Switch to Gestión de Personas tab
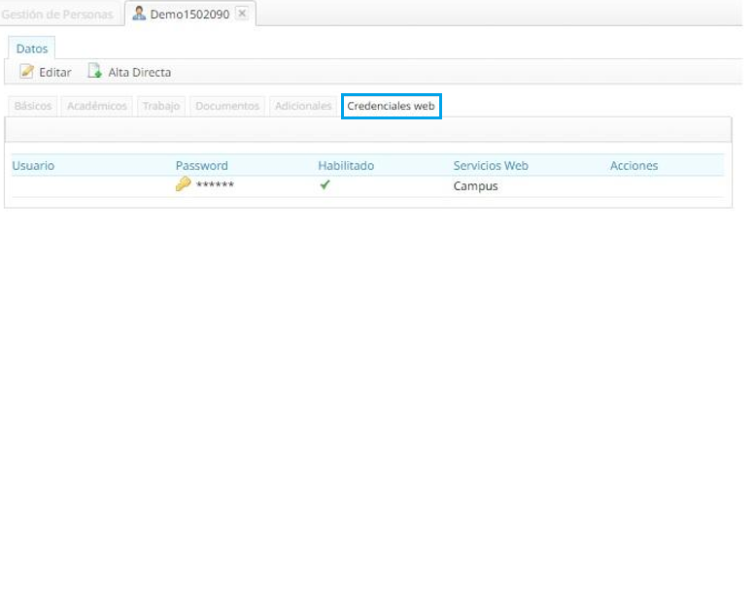 57,15
